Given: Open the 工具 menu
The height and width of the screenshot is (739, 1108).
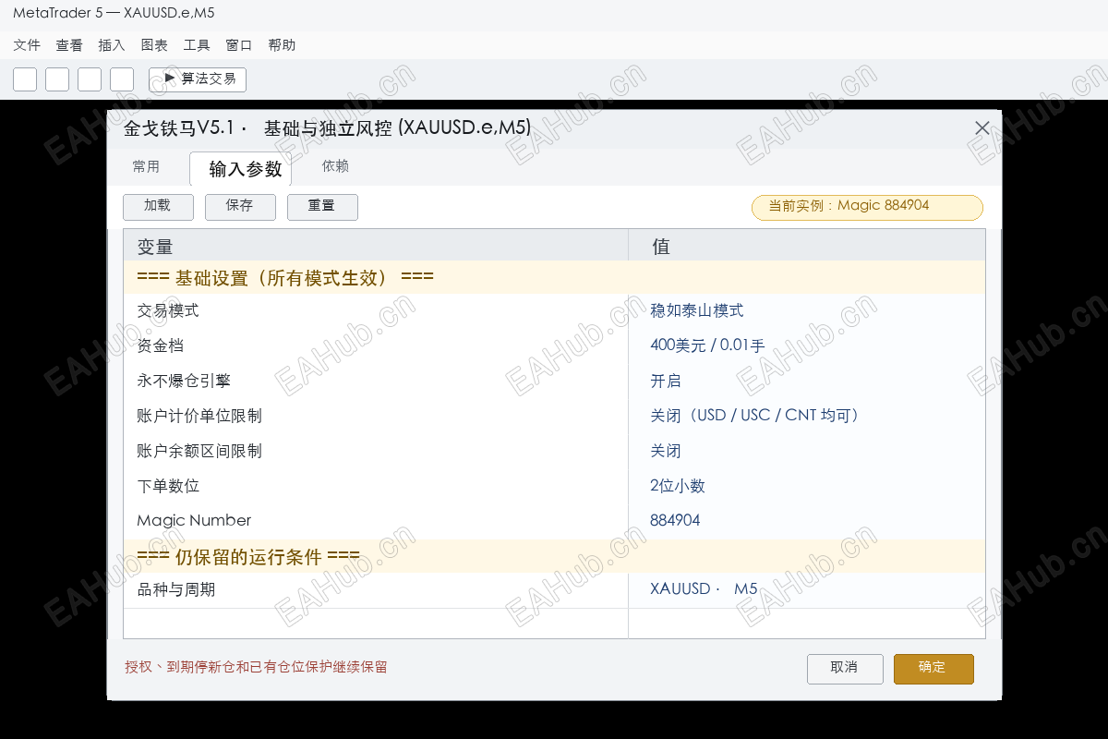Looking at the screenshot, I should point(197,45).
